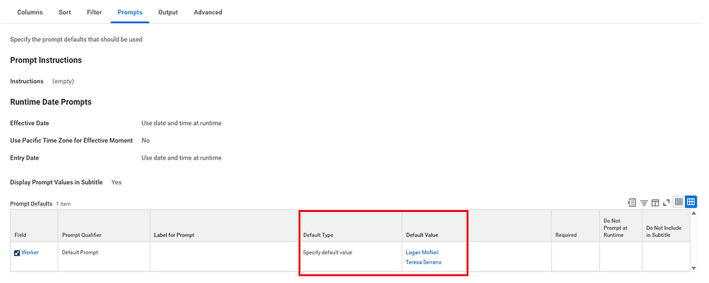This screenshot has width=709, height=283.
Task: Switch to the dense grid view toggle
Action: [x=679, y=202]
